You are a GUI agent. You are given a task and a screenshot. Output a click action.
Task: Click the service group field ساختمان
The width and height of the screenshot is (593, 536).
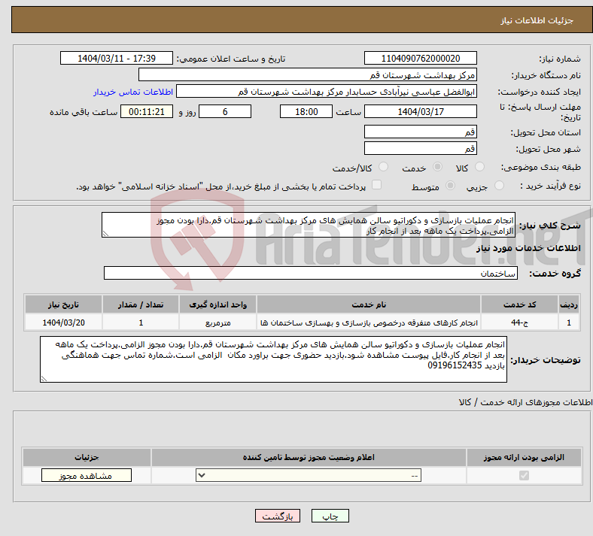point(311,273)
